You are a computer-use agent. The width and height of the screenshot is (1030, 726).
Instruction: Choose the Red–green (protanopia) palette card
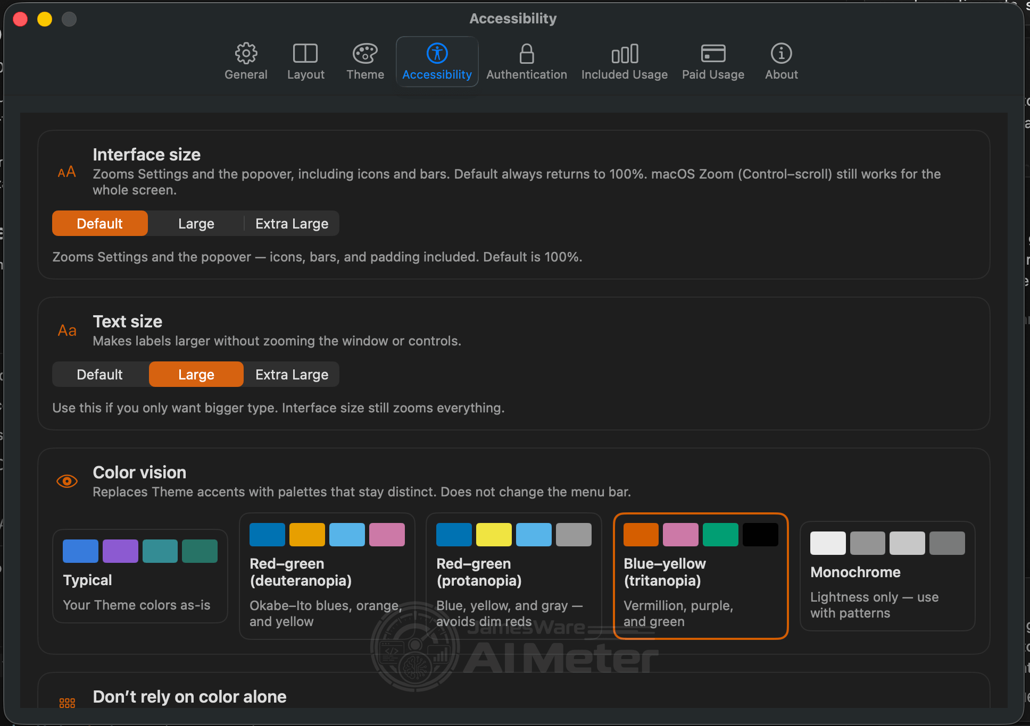513,576
